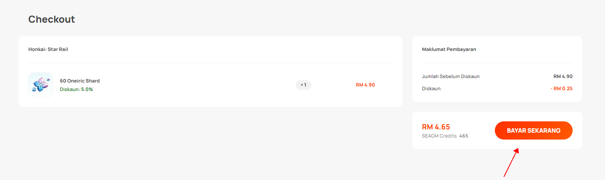Click the red arrow annotation

pos(511,163)
